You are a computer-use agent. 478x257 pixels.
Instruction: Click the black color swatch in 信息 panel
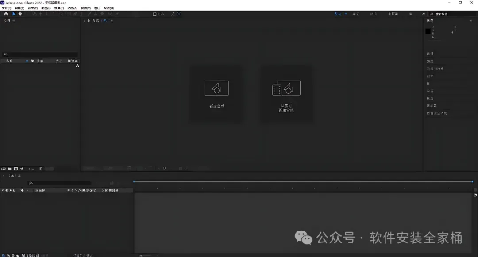[x=428, y=31]
